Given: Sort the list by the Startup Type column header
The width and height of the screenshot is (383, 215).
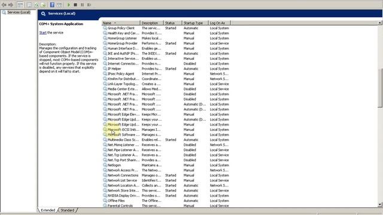Looking at the screenshot, I should tap(195, 23).
